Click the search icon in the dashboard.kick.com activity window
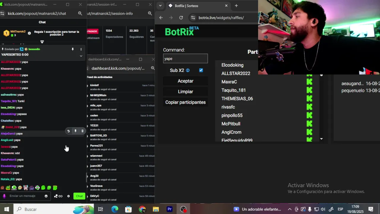 [x=153, y=68]
